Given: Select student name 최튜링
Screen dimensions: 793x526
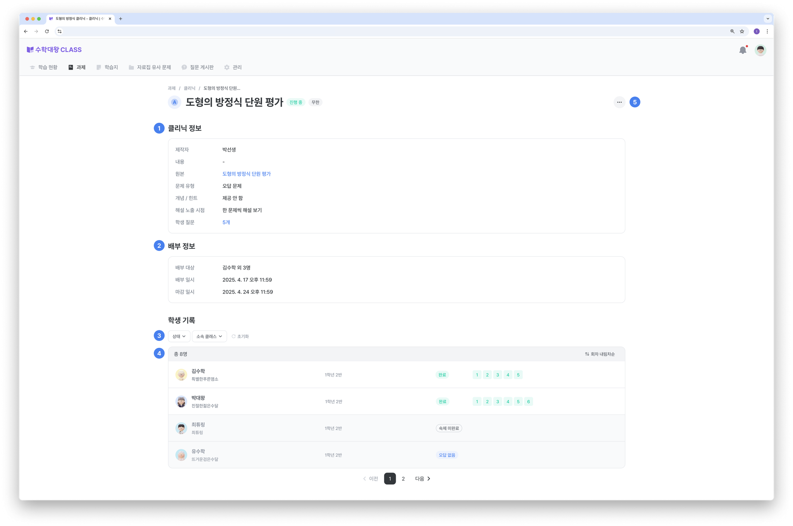Looking at the screenshot, I should (198, 425).
